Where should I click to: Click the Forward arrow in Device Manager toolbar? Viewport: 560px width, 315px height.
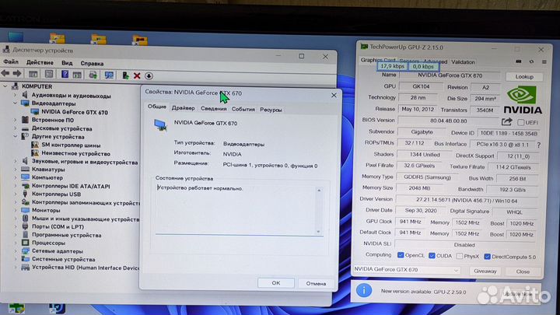point(17,74)
